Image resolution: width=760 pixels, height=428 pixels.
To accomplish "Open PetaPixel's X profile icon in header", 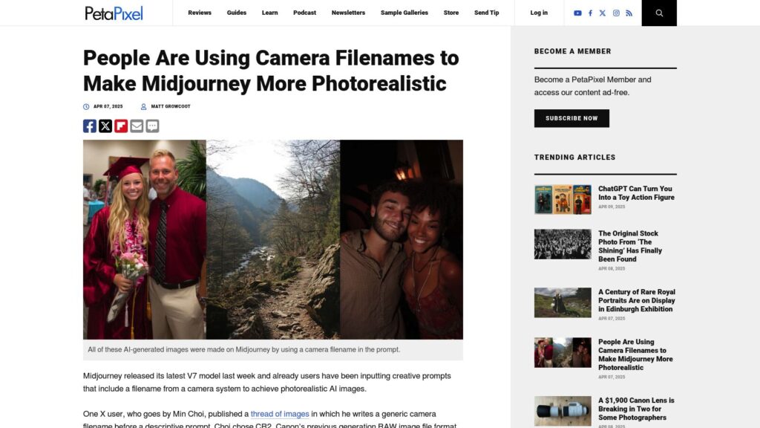I will point(603,13).
